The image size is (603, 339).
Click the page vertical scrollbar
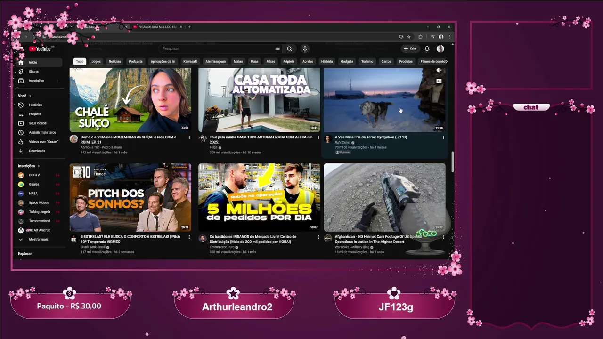[453, 161]
